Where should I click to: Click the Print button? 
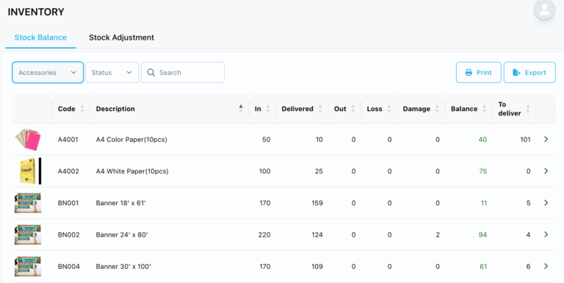pos(478,72)
